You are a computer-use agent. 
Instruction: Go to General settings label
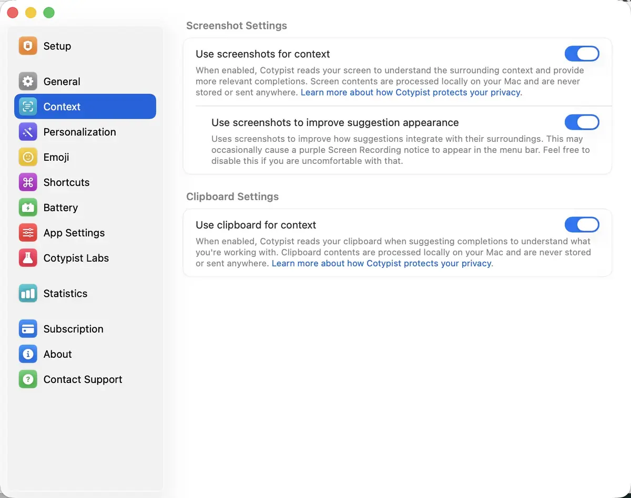pyautogui.click(x=62, y=81)
